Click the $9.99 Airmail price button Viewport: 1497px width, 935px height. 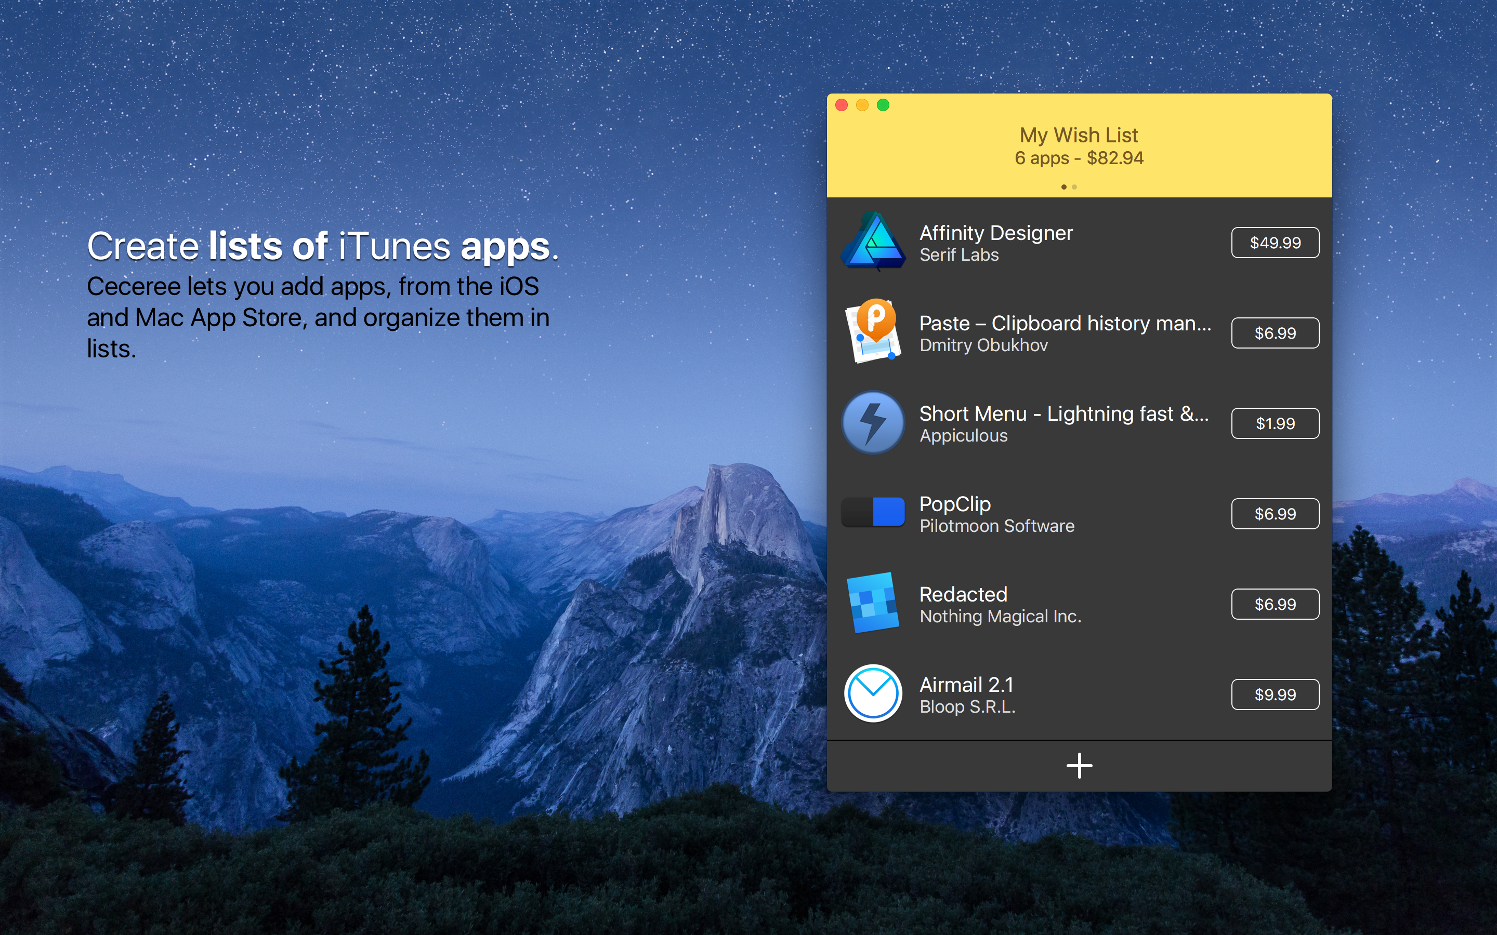[1275, 694]
